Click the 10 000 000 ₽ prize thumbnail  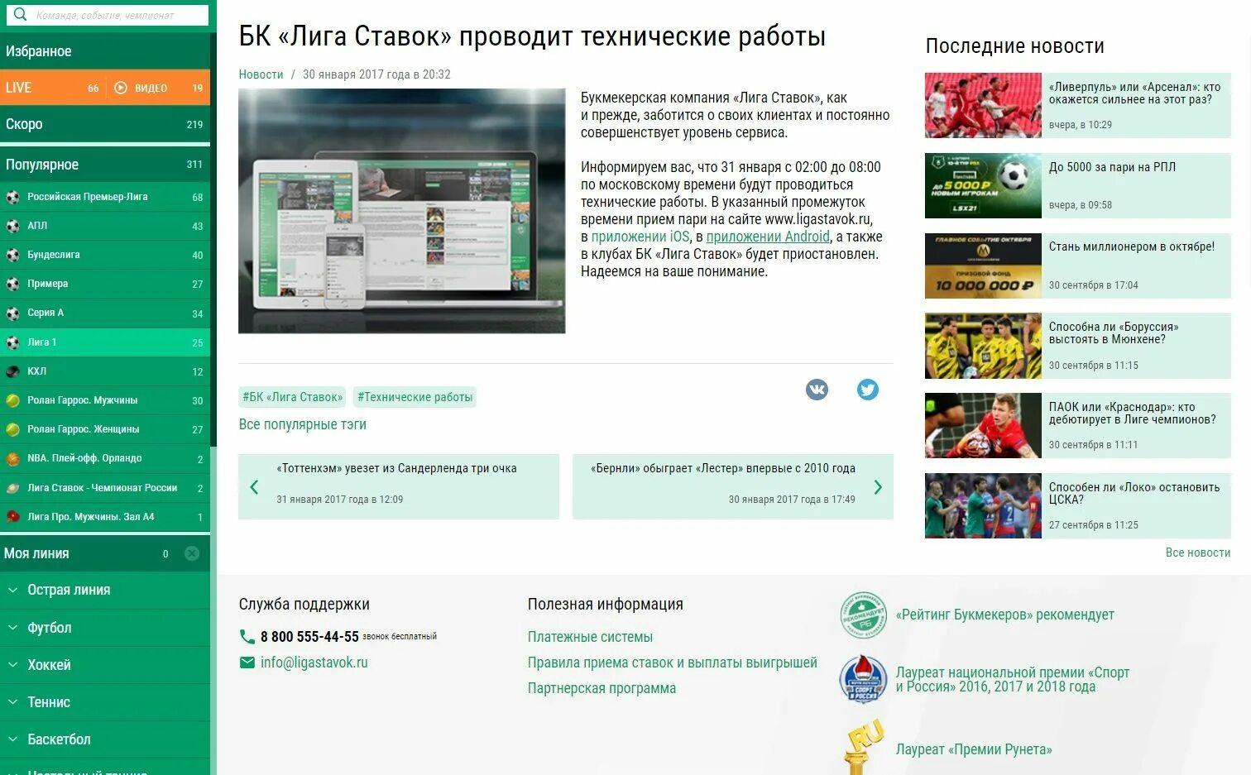983,266
